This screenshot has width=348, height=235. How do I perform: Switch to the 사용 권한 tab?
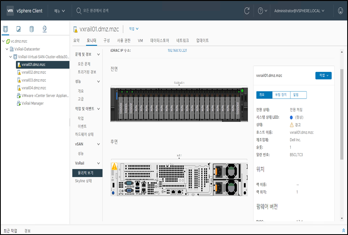pos(124,40)
